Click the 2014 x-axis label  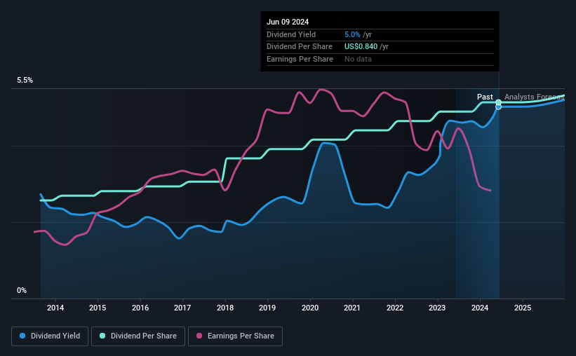(x=55, y=308)
